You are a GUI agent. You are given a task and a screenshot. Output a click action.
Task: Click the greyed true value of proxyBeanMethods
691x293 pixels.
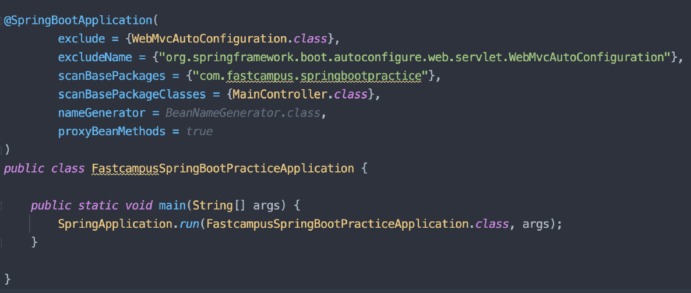tap(199, 131)
